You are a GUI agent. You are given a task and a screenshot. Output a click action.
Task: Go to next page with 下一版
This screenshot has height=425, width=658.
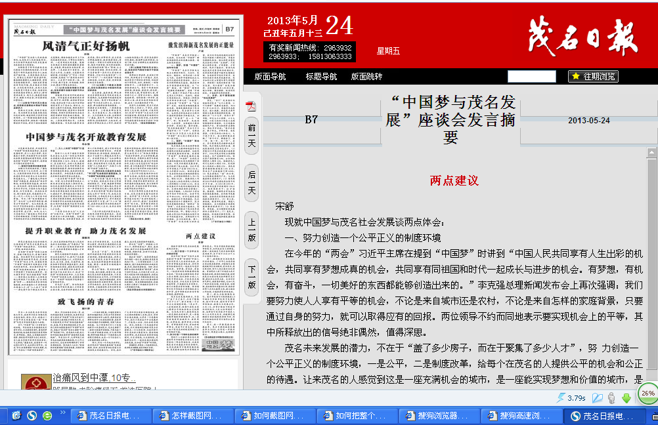tap(252, 277)
